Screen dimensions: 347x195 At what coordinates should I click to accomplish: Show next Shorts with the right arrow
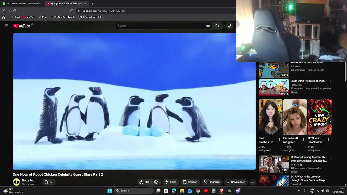click(x=330, y=121)
